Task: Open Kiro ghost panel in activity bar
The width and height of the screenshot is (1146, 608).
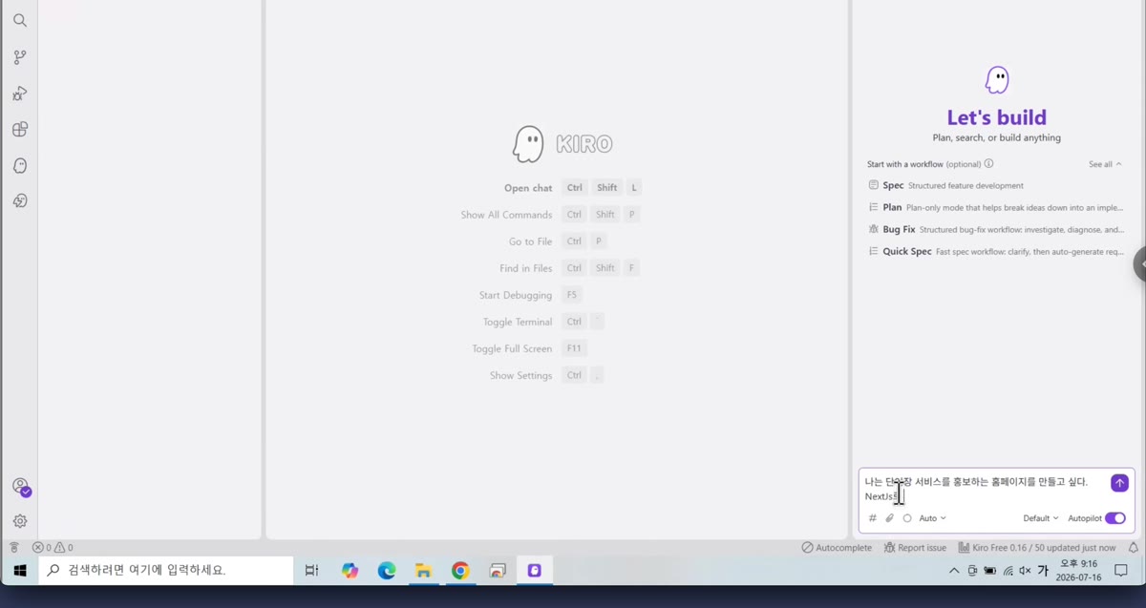Action: pyautogui.click(x=20, y=165)
